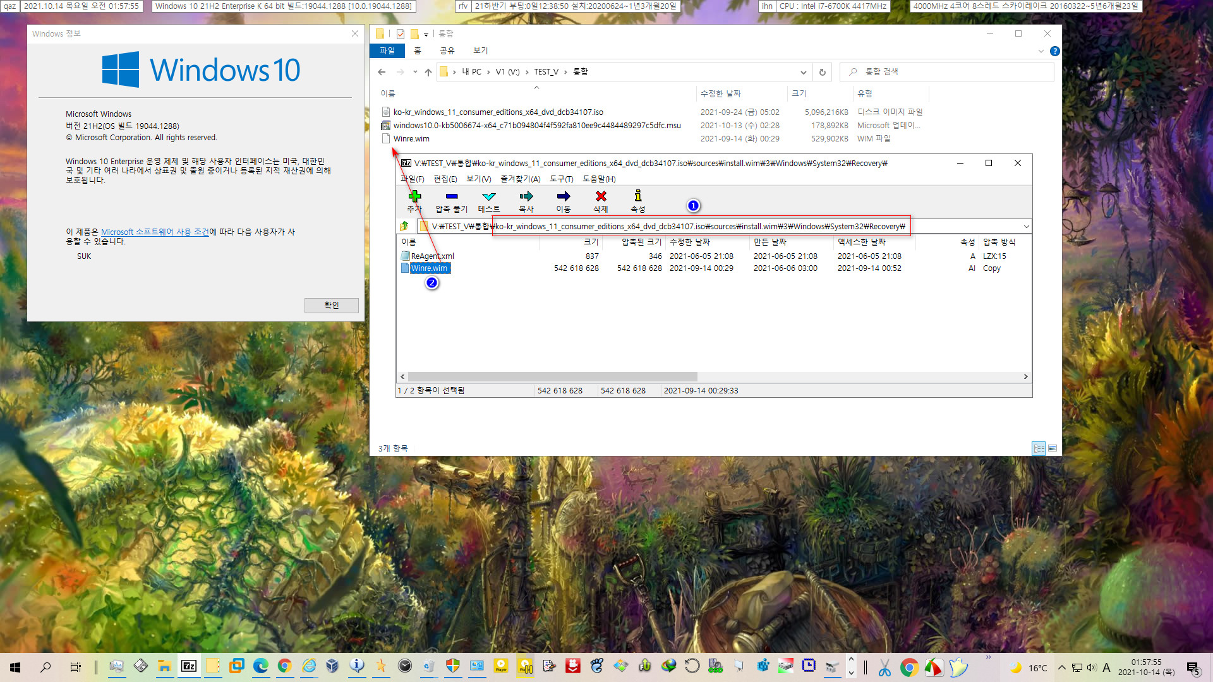Screen dimensions: 1213x682
Task: Open VirtualBox cube taskbar icon
Action: tap(332, 666)
